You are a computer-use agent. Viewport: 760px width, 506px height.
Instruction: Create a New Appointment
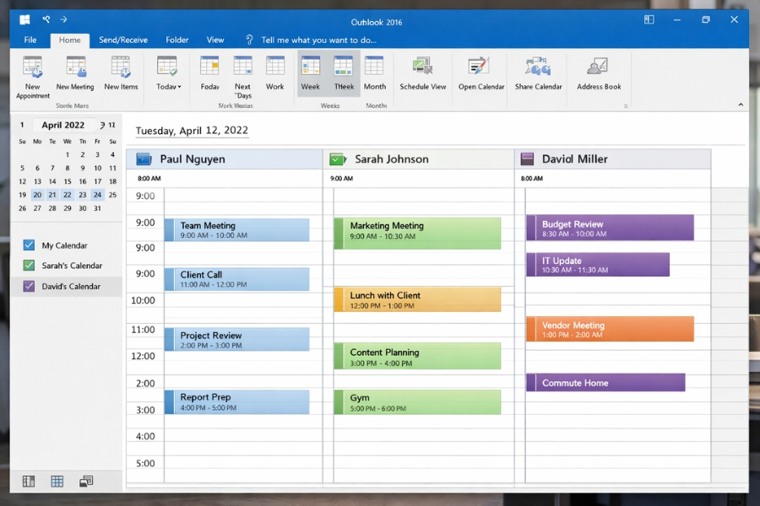click(x=32, y=74)
